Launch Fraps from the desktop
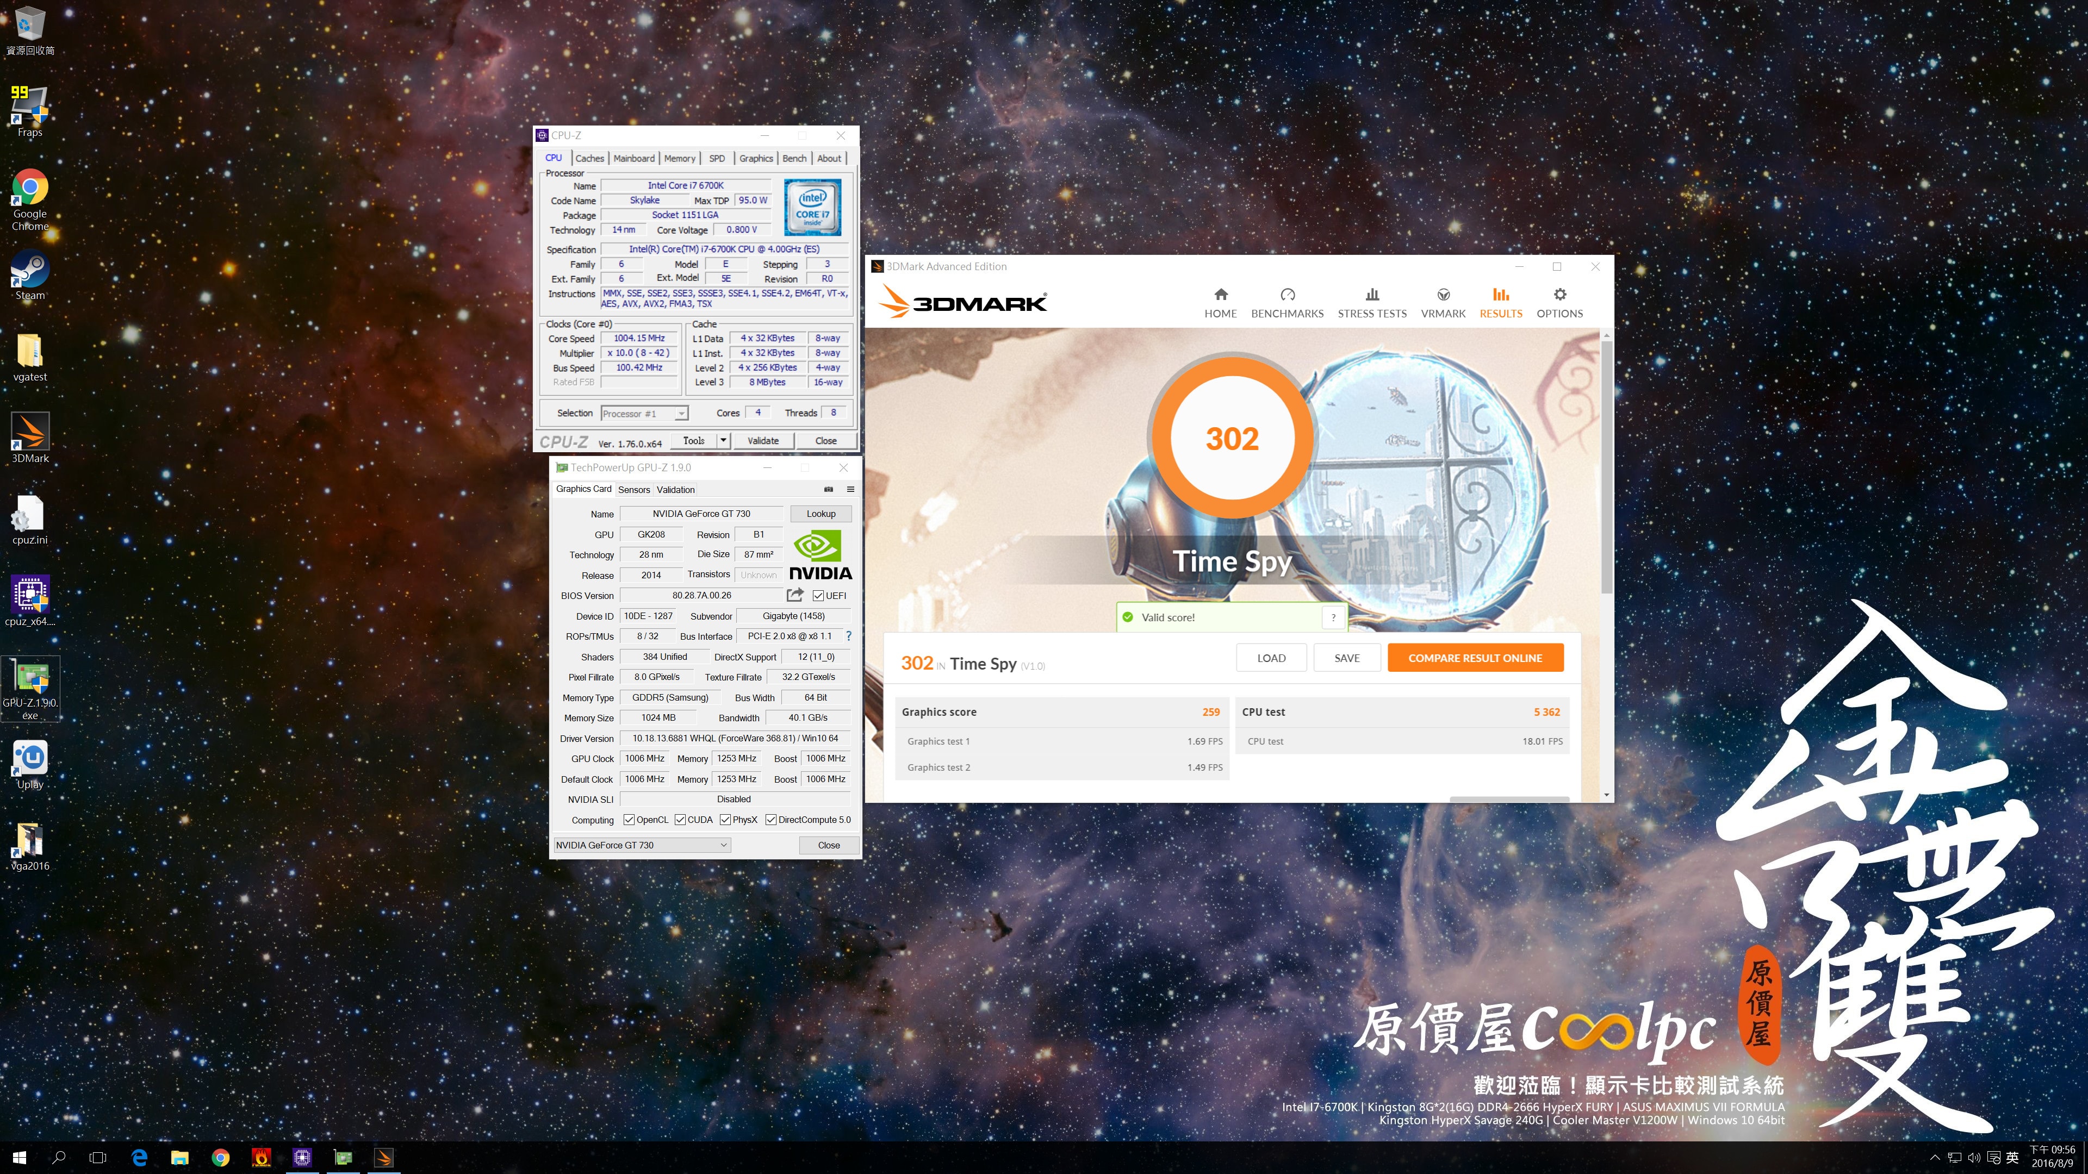The height and width of the screenshot is (1174, 2088). 30,111
